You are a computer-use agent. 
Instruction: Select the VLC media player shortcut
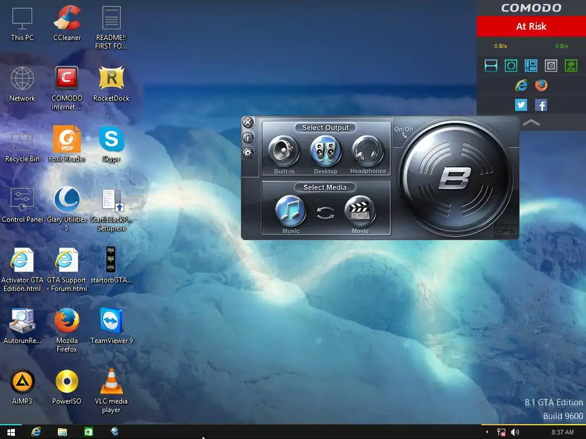(x=111, y=391)
